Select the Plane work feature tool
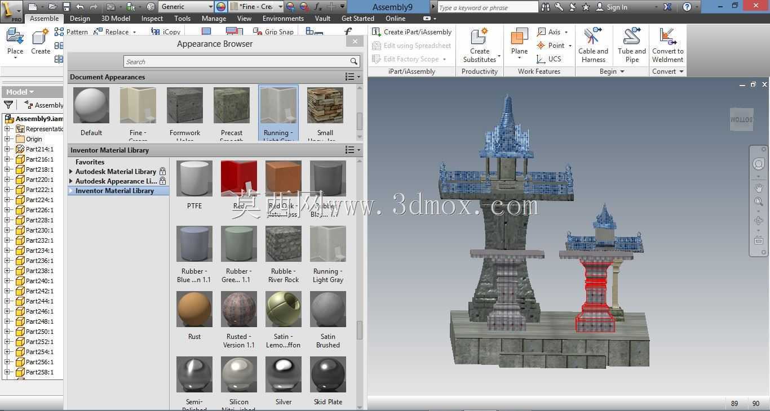Screen dimensions: 770x411 coord(519,43)
